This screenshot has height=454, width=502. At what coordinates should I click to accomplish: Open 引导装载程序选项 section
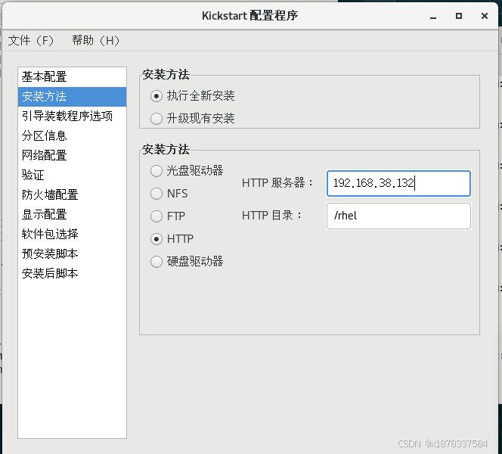(x=72, y=116)
